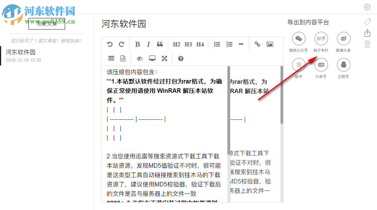Screen dimensions: 377x210
Task: Click the article title 河东软件园 field
Action: 124,24
